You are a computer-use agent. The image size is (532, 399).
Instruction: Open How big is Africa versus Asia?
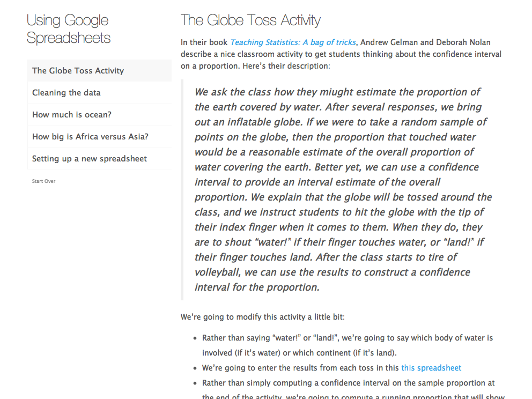point(90,137)
